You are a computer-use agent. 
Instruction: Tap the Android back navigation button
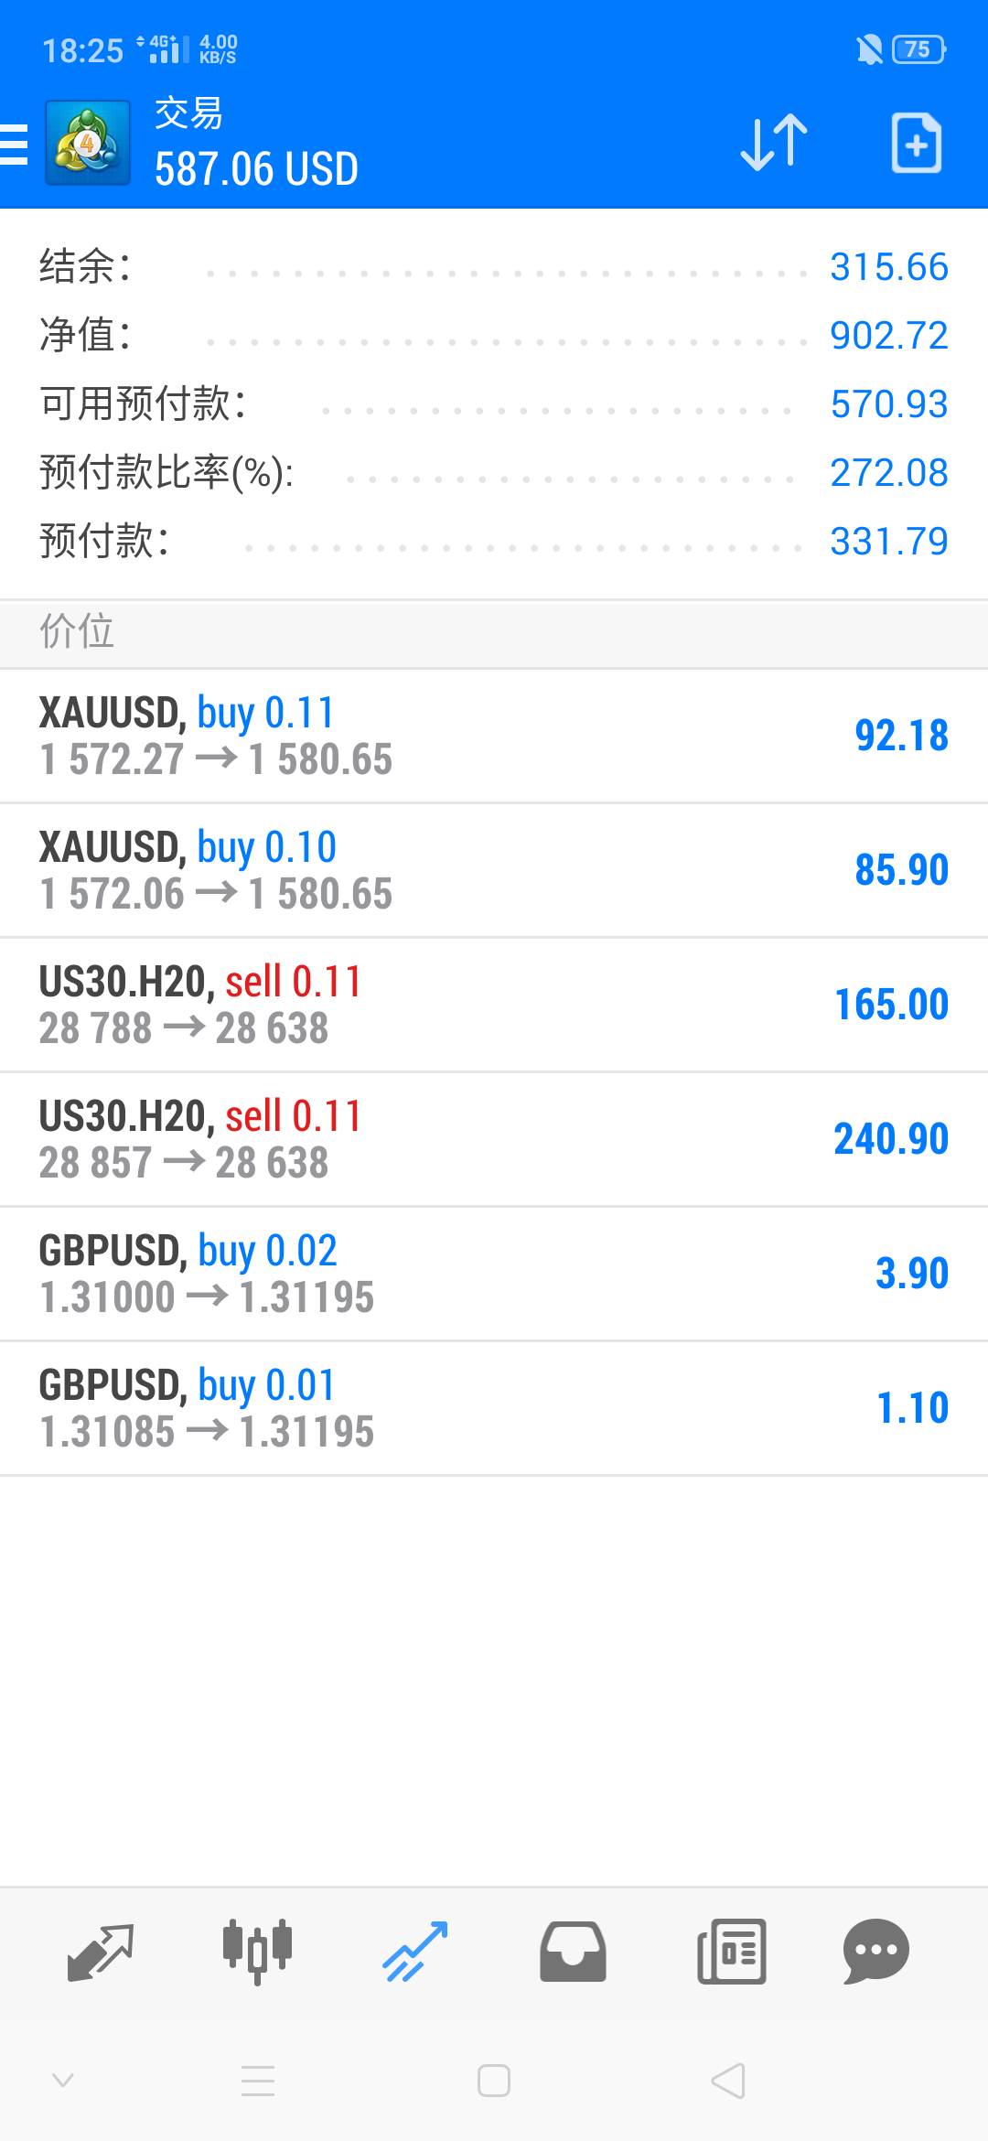(728, 2081)
